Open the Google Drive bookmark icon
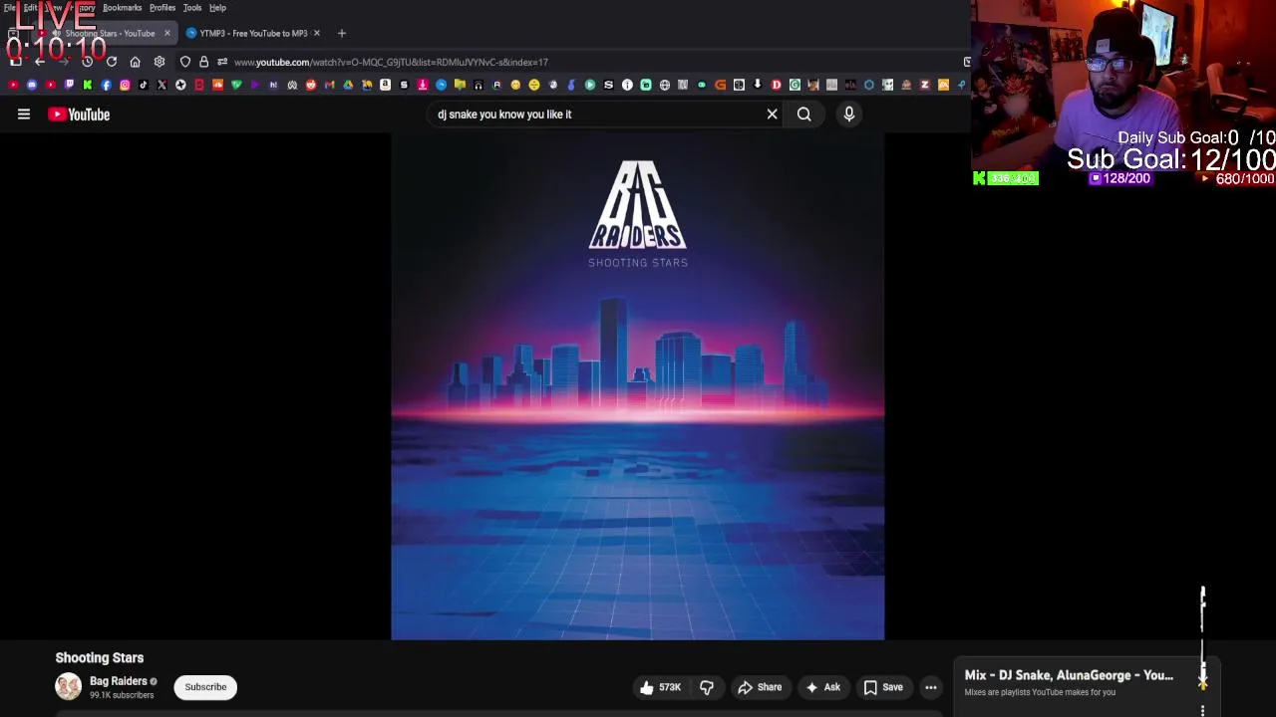This screenshot has width=1276, height=717. pyautogui.click(x=348, y=85)
